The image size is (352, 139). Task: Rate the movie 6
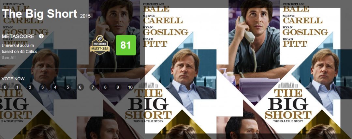tap(80, 87)
